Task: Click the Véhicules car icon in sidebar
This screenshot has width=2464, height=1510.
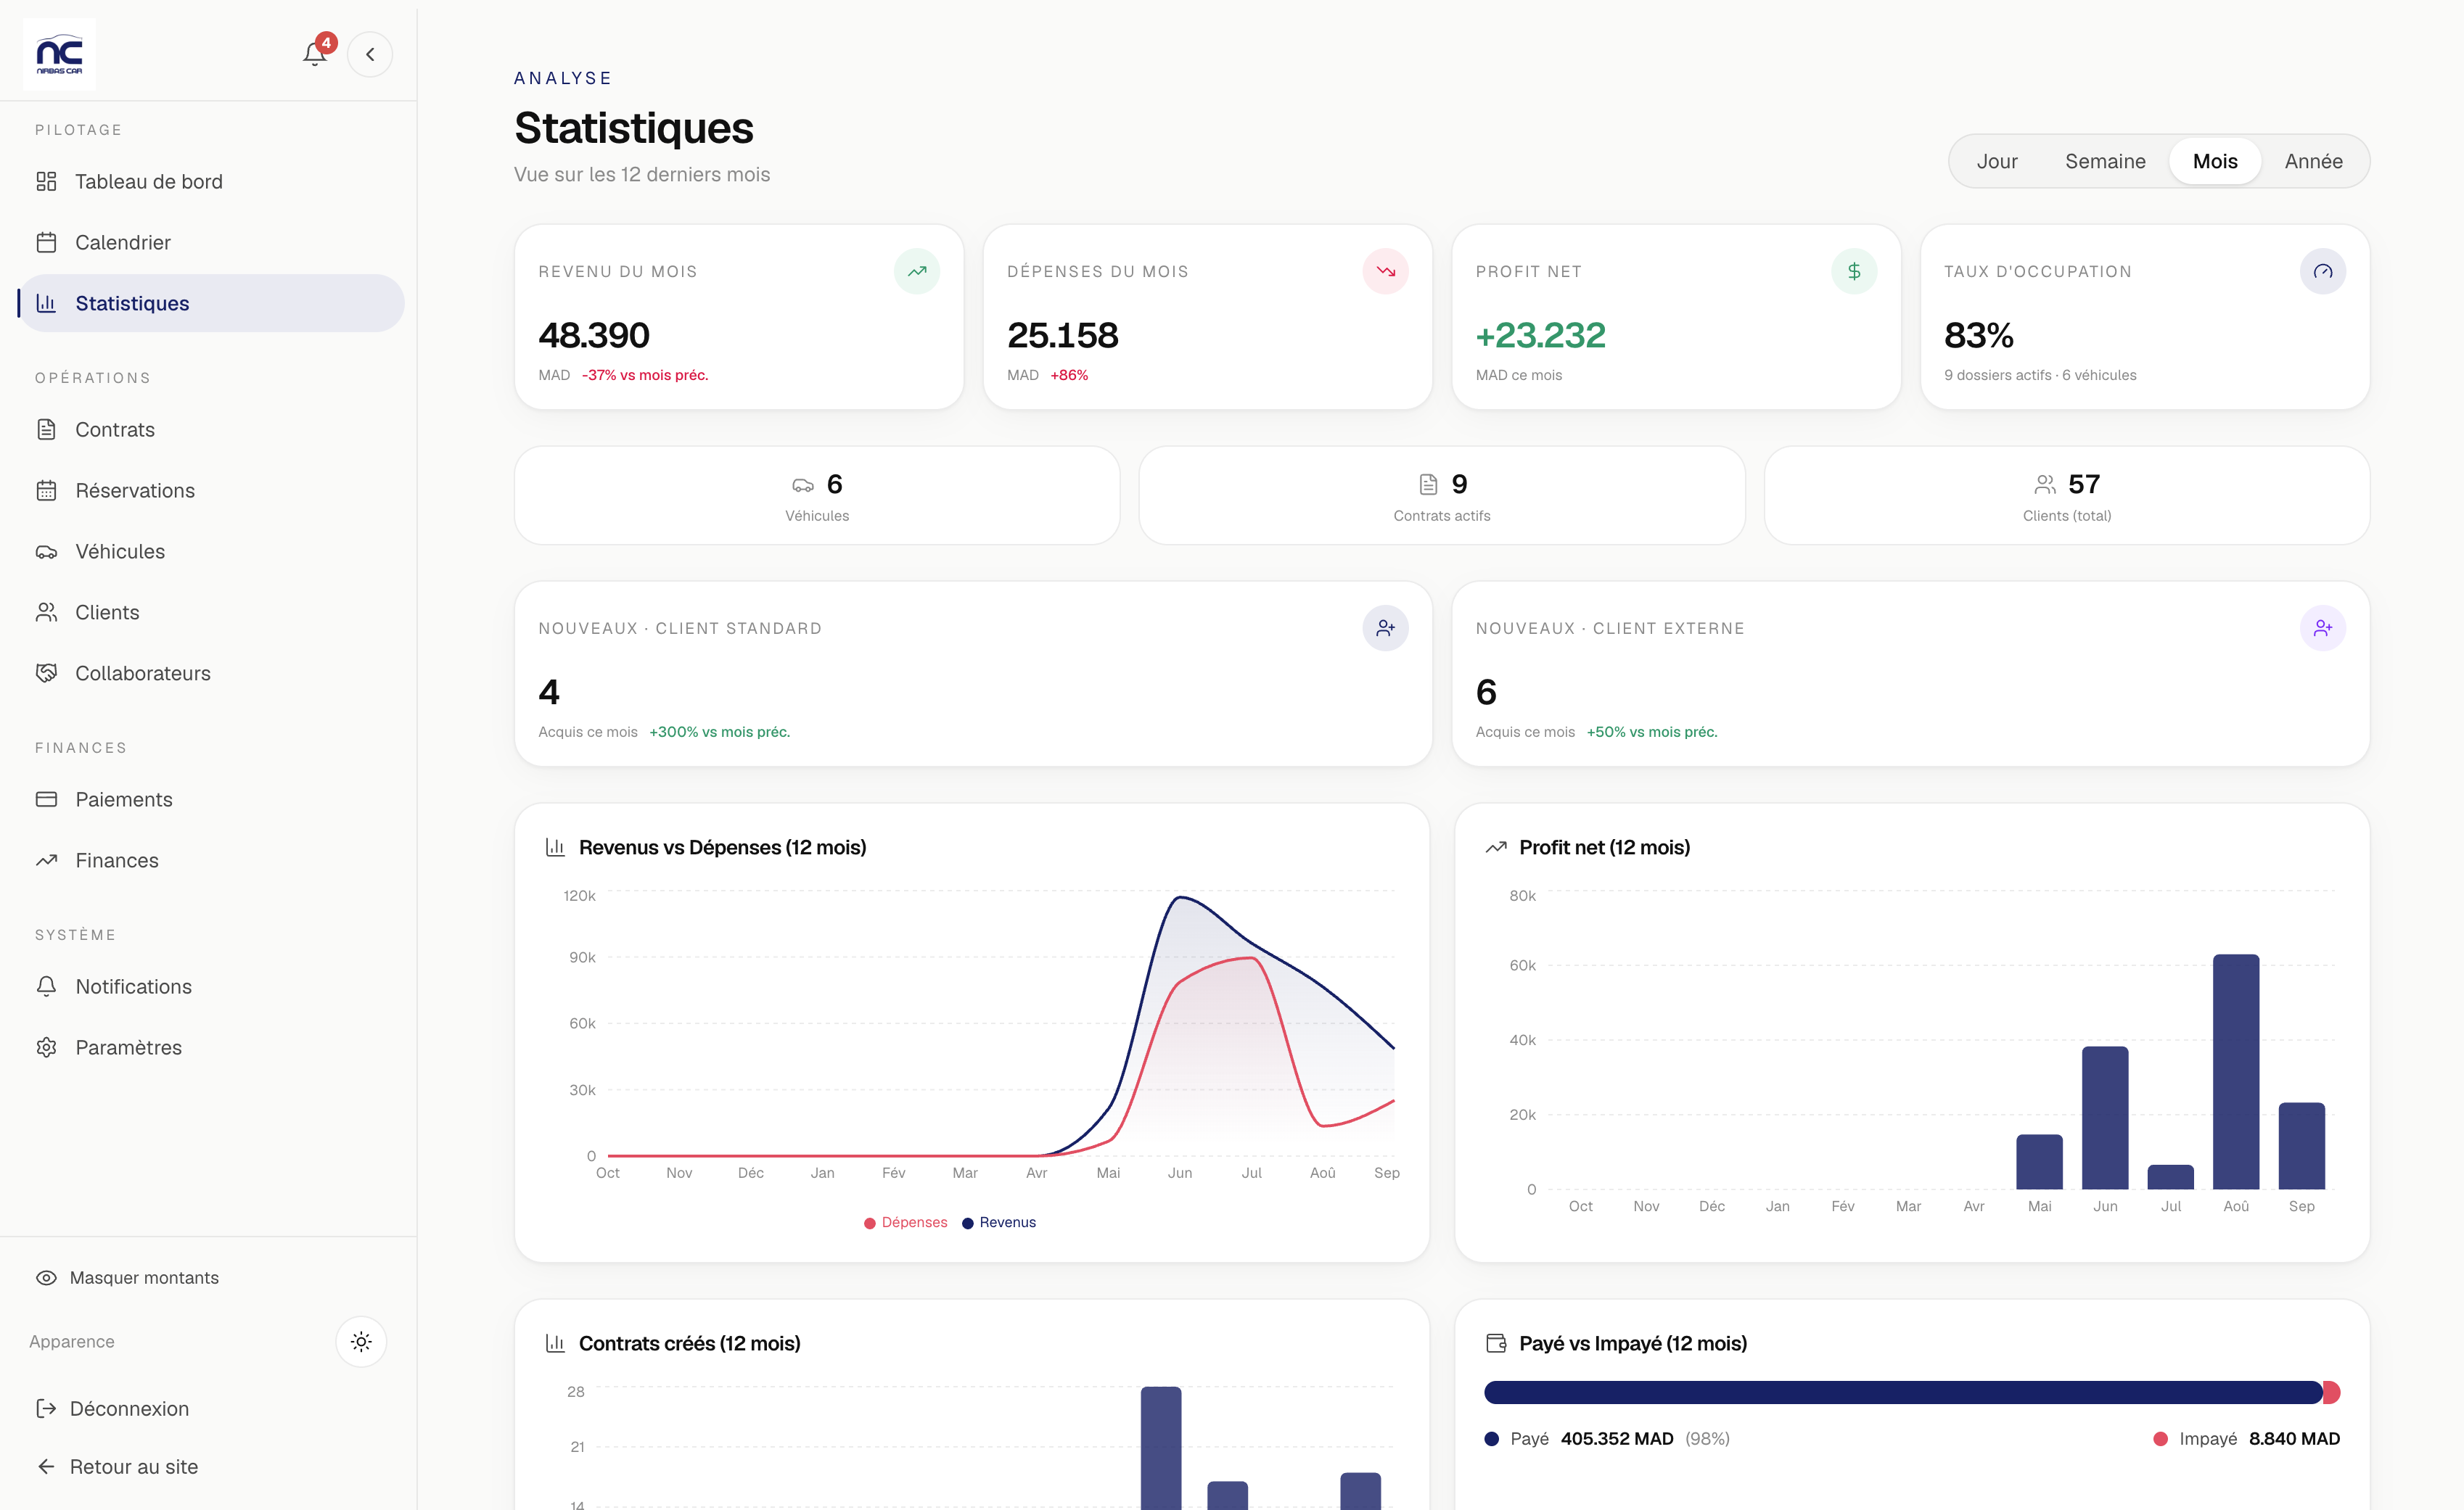Action: (46, 552)
